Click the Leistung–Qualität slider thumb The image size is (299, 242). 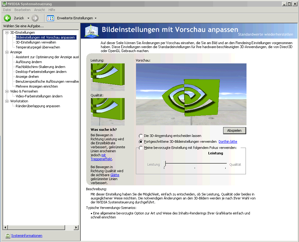164,164
